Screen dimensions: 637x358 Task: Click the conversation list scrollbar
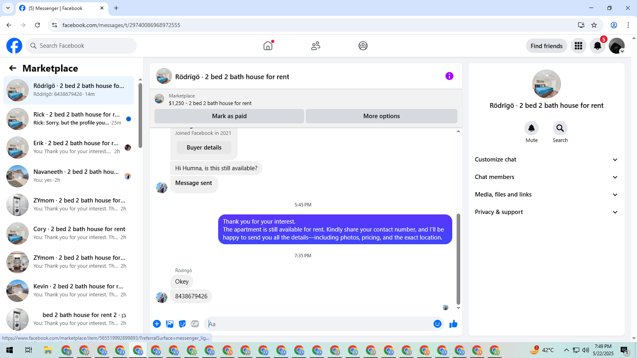(140, 115)
